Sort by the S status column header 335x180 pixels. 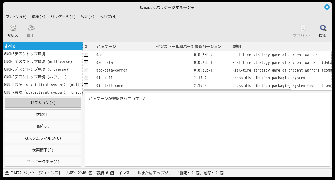coord(86,46)
